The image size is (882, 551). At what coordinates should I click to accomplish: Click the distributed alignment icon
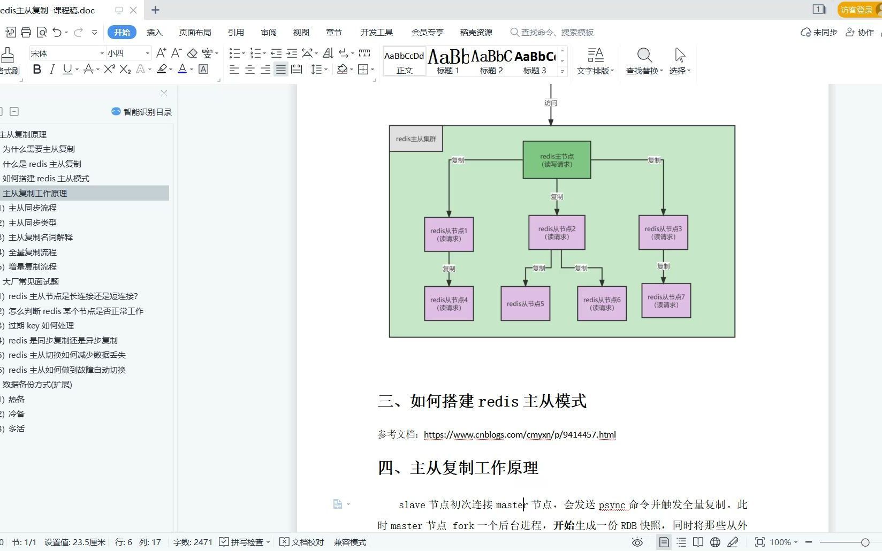click(296, 69)
